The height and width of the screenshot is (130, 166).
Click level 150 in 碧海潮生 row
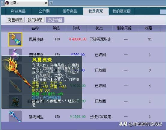pos(57,117)
